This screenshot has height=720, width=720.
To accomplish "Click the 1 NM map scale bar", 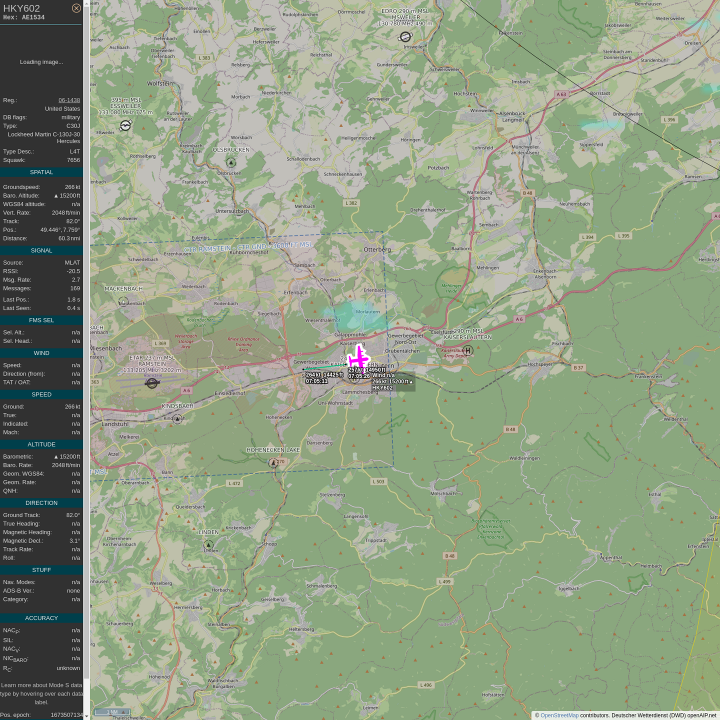I will pos(111,712).
